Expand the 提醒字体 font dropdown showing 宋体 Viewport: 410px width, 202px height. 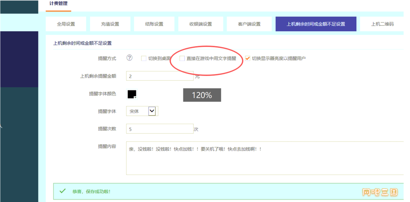click(x=152, y=111)
